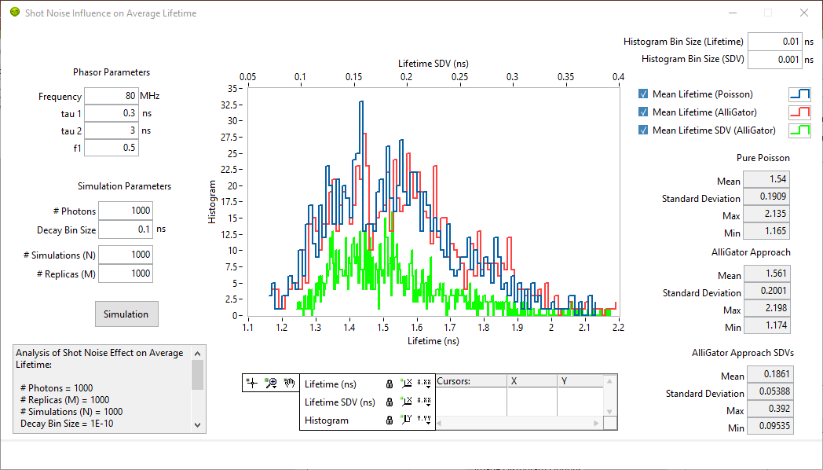Select Lifetime SDV (ns) scale label in legend
Image resolution: width=823 pixels, height=470 pixels.
339,402
